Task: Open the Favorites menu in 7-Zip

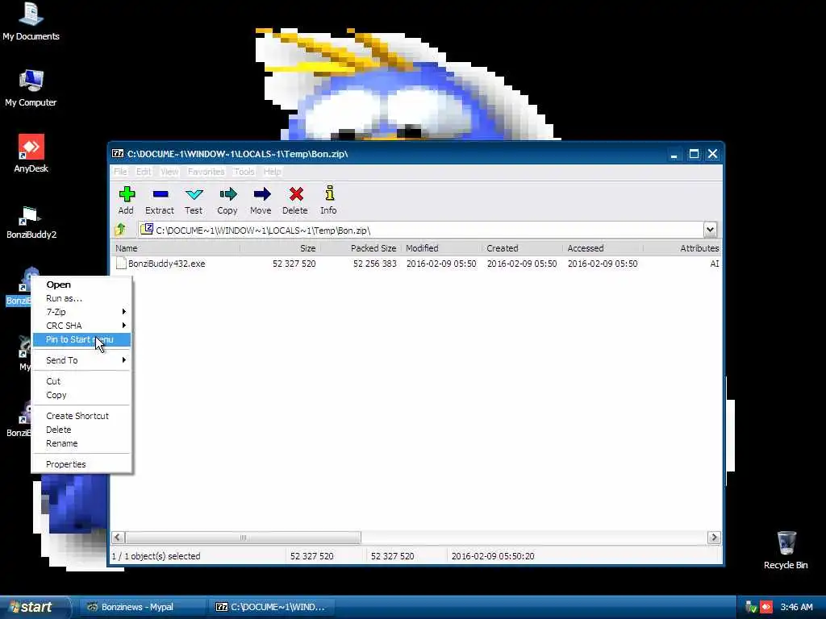Action: 206,172
